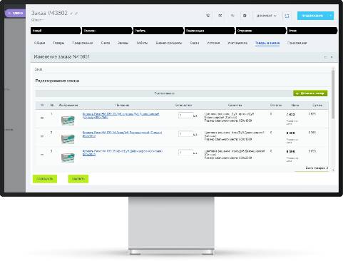The image size is (343, 261).
Task: Click the product thumbnail in row 2
Action: tap(68, 139)
